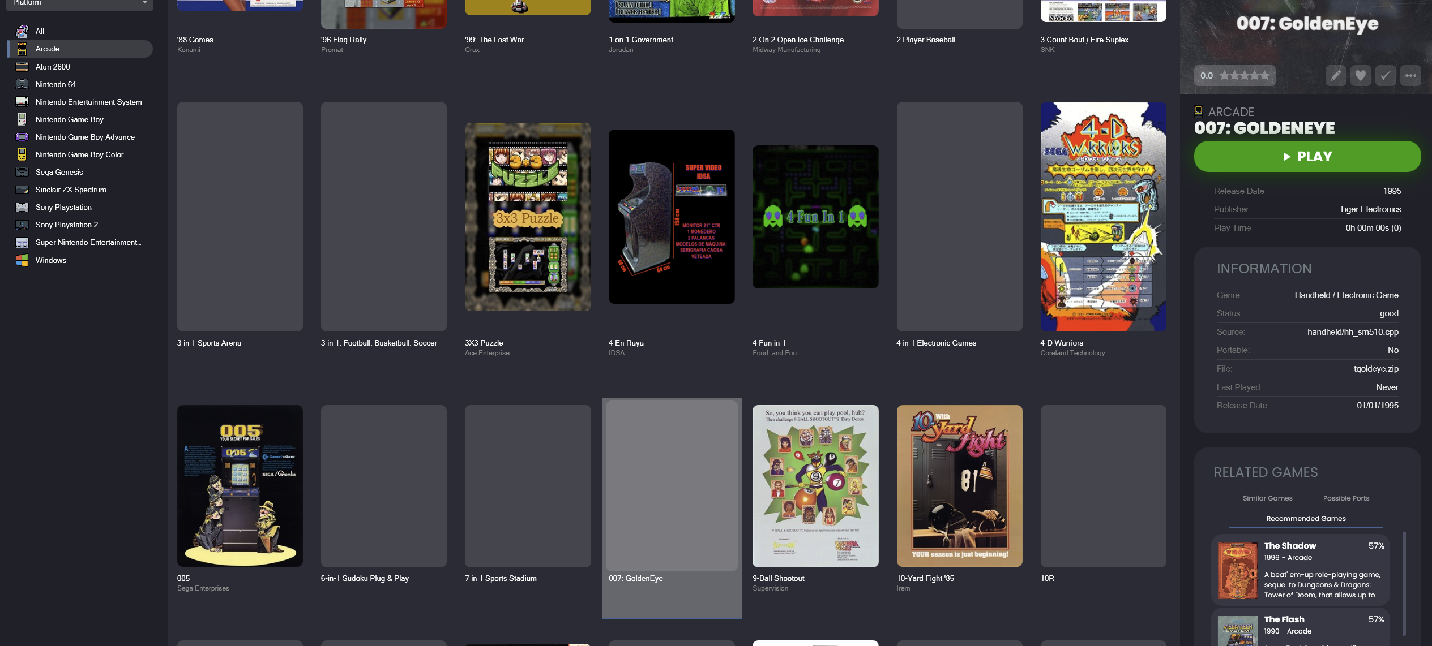Click the Tiger Electronics publisher value
Image resolution: width=1432 pixels, height=646 pixels.
click(1370, 209)
